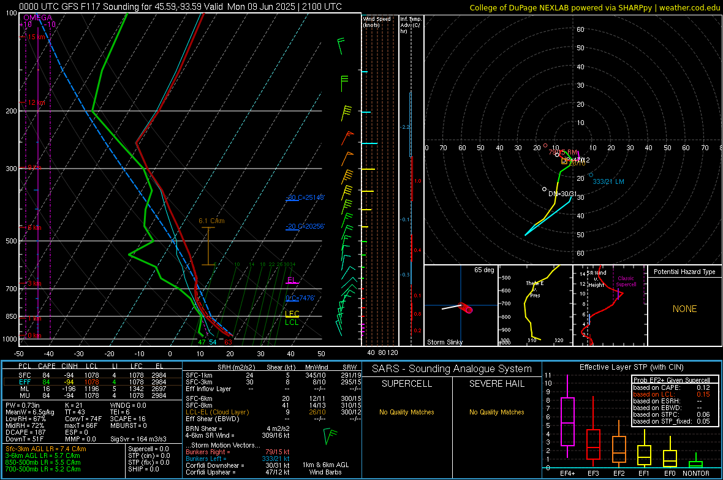The height and width of the screenshot is (480, 723).
Task: Click Effective Layer STP (with CIN) title
Action: click(x=631, y=367)
